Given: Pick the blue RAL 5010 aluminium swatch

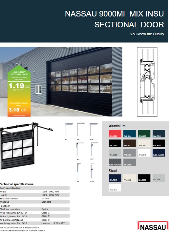Looking at the screenshot, I should tap(130, 133).
